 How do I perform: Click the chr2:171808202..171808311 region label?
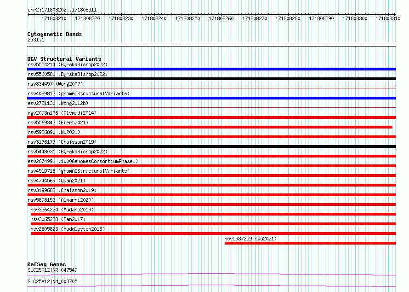tap(62, 10)
